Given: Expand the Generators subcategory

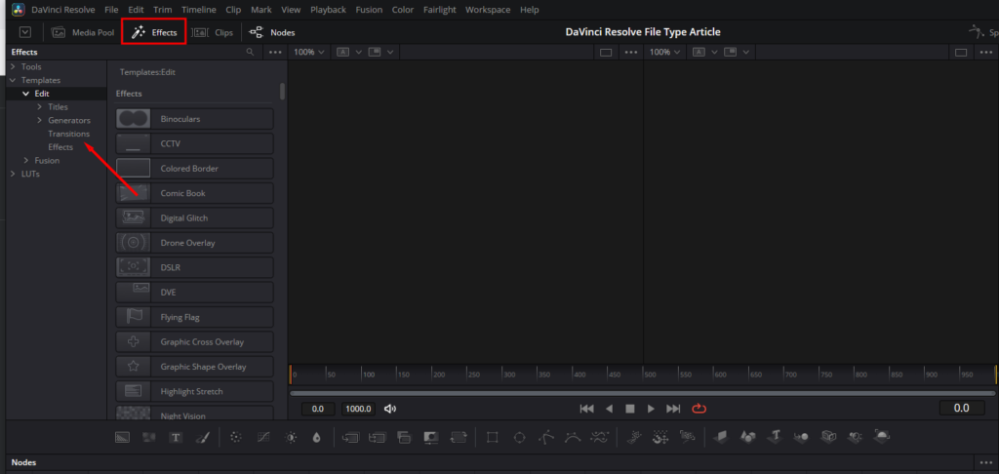Looking at the screenshot, I should 39,120.
